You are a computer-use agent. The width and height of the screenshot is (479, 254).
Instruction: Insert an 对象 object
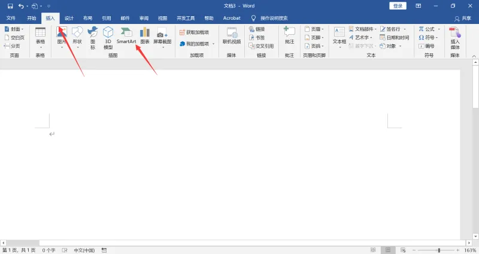390,46
